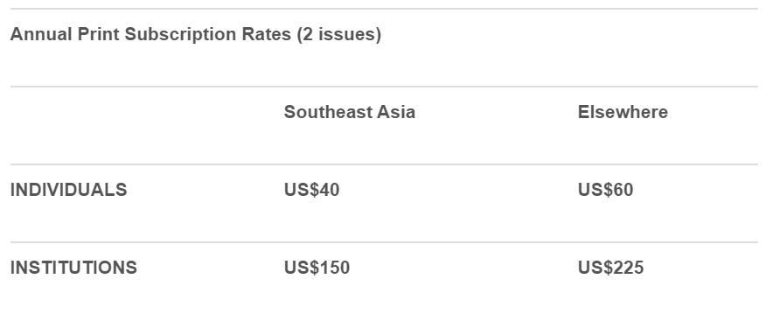This screenshot has width=766, height=328.
Task: Select the US$225 institution rate
Action: click(610, 268)
